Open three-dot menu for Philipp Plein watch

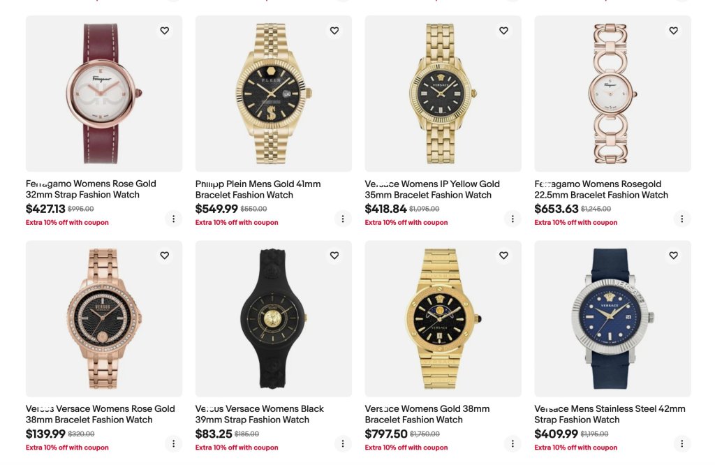click(343, 219)
